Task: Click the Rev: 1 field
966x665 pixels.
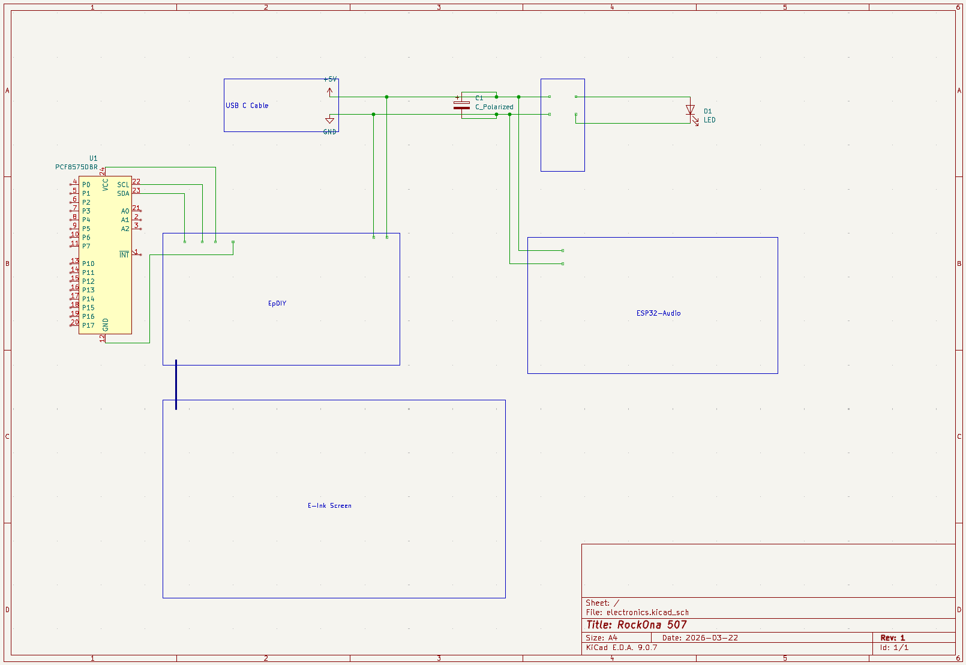Action: tap(892, 638)
